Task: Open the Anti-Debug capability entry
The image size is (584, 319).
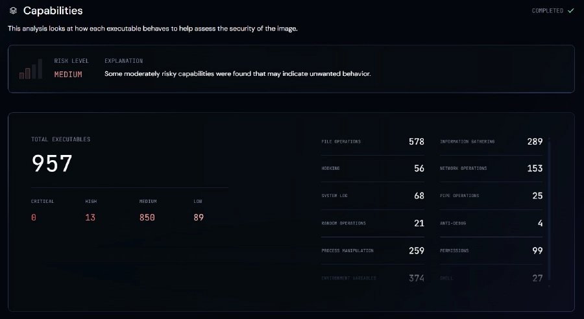Action: click(491, 223)
